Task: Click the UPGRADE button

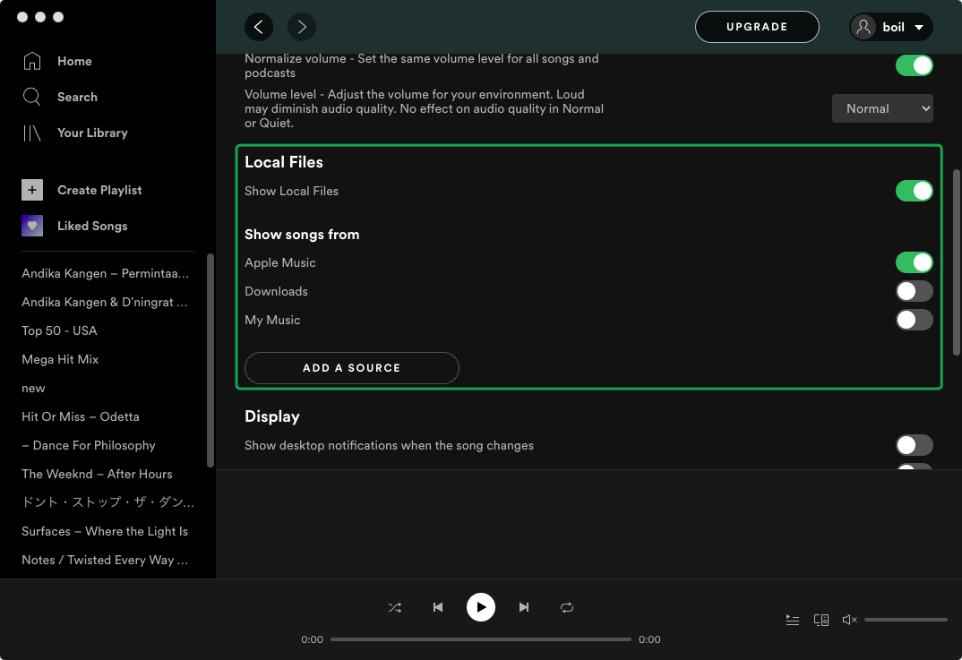Action: (757, 27)
